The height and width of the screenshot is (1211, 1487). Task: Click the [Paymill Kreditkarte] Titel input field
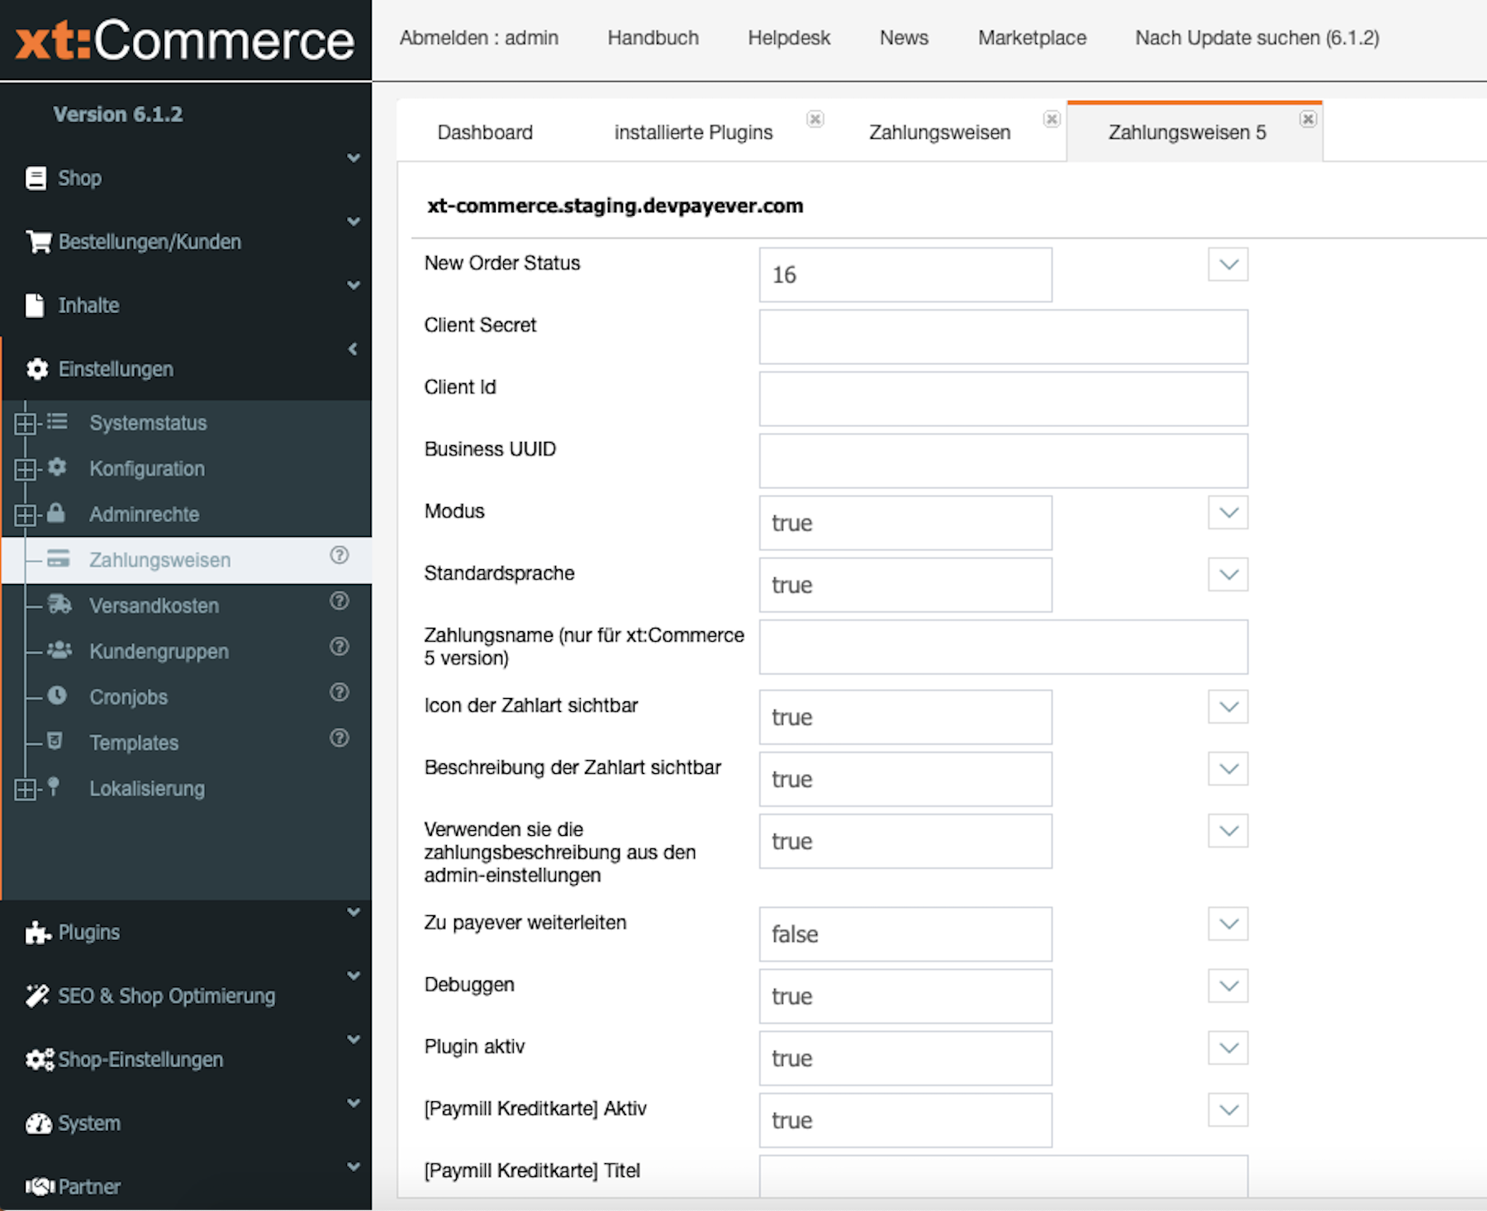tap(1003, 1176)
